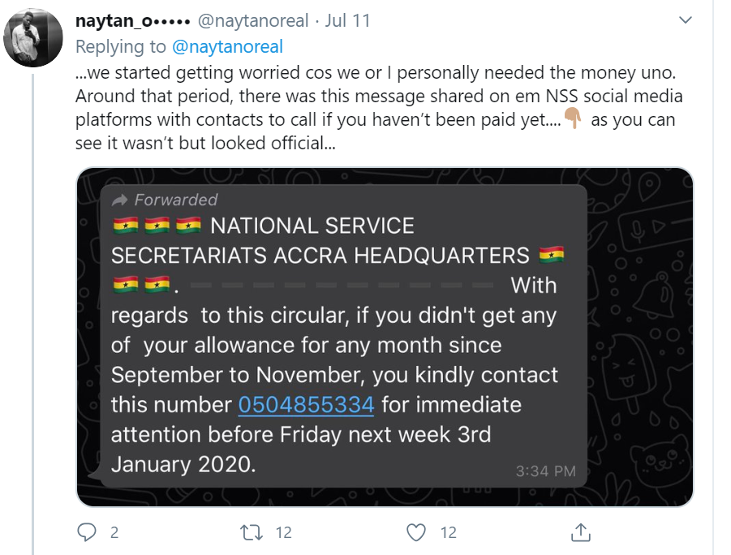Image resolution: width=731 pixels, height=555 pixels.
Task: Click the reply count of 2
Action: coord(114,532)
